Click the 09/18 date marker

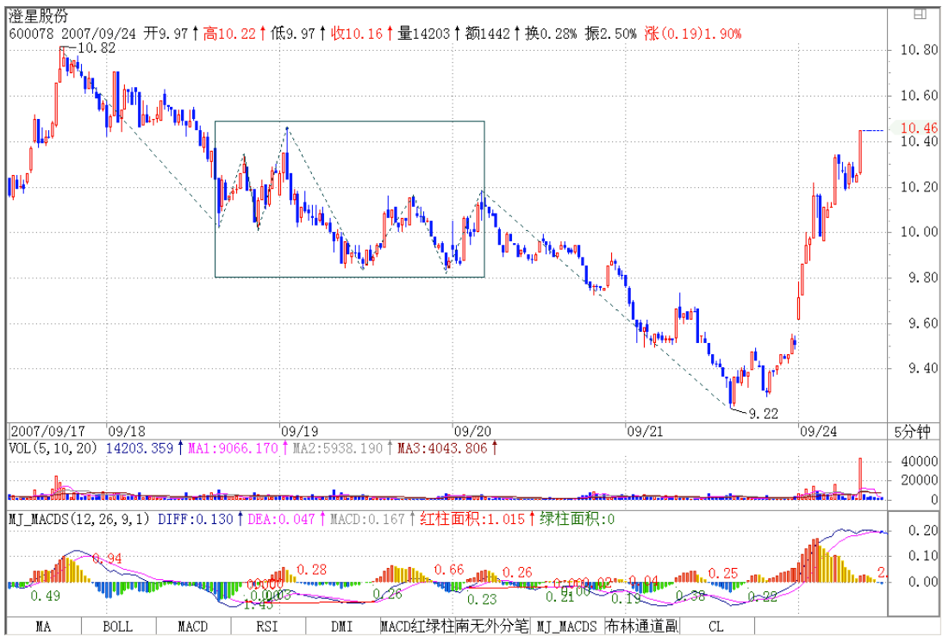pyautogui.click(x=127, y=431)
